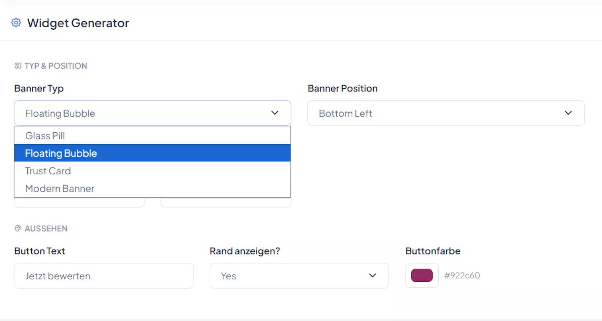Click the Banner Position chevron arrow
This screenshot has height=321, width=602.
[x=568, y=113]
